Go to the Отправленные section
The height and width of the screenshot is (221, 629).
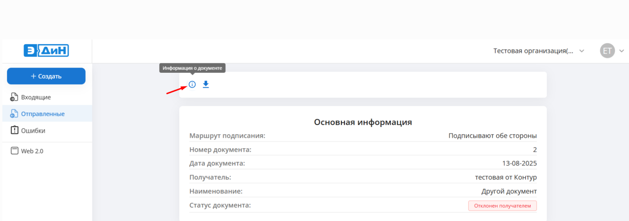coord(43,114)
